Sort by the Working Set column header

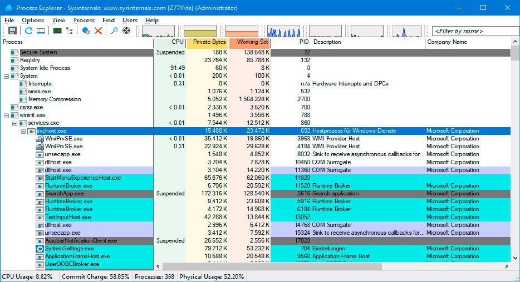point(250,42)
